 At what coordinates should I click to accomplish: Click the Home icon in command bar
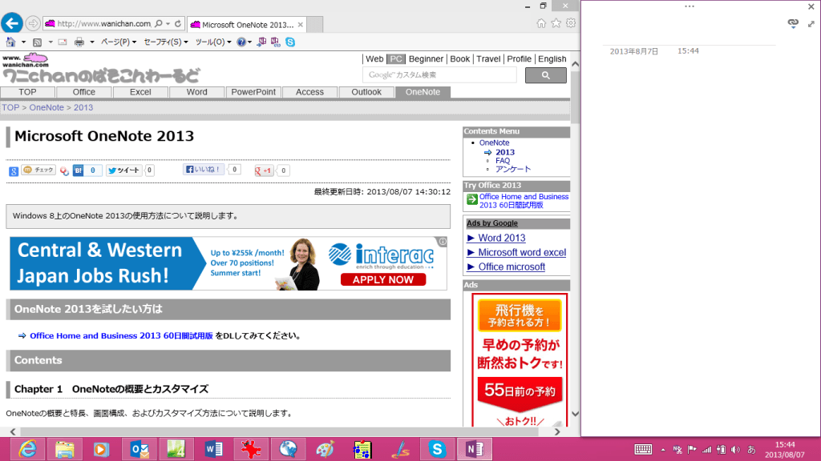[x=11, y=42]
